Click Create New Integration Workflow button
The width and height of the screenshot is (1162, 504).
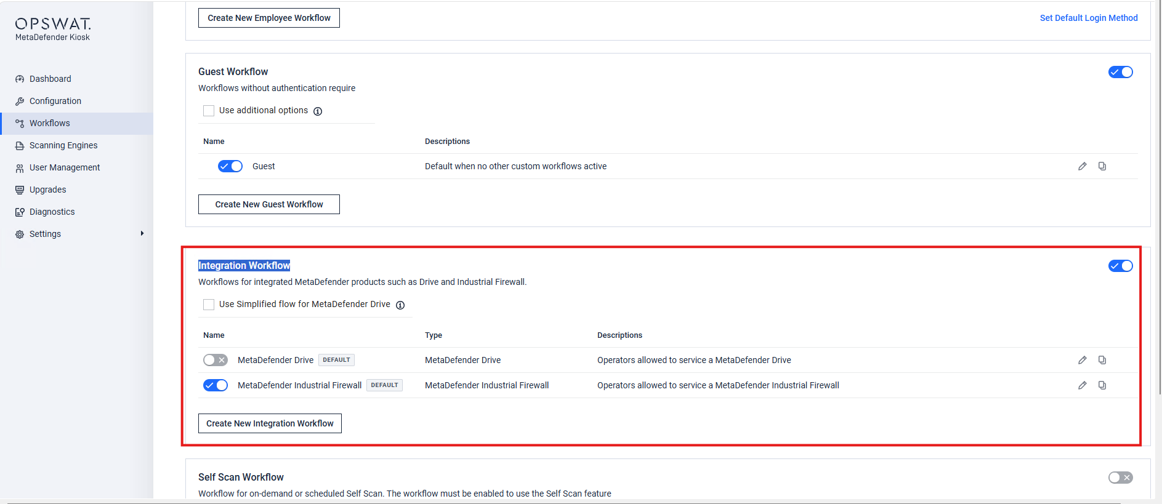coord(270,423)
